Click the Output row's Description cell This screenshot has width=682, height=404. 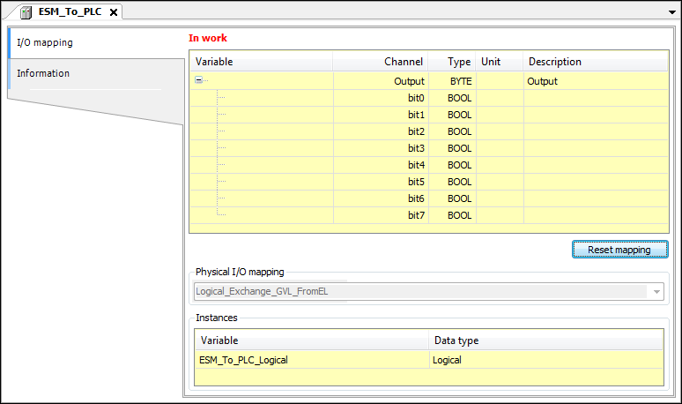pyautogui.click(x=594, y=81)
